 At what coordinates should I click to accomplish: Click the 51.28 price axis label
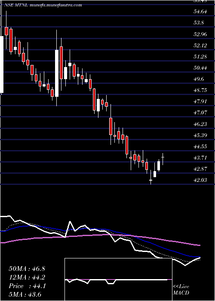[x=200, y=57]
